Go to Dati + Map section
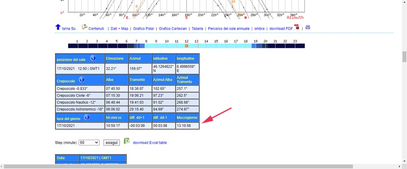 tap(119, 29)
